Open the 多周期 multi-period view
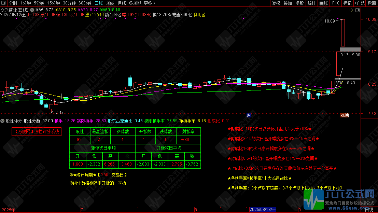Screen dimensions: 378x213 click(x=135, y=3)
